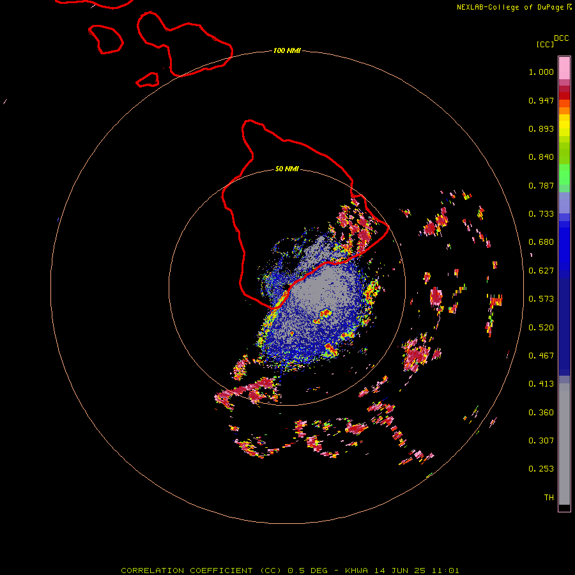Select the 0.360 color scale value

541,413
